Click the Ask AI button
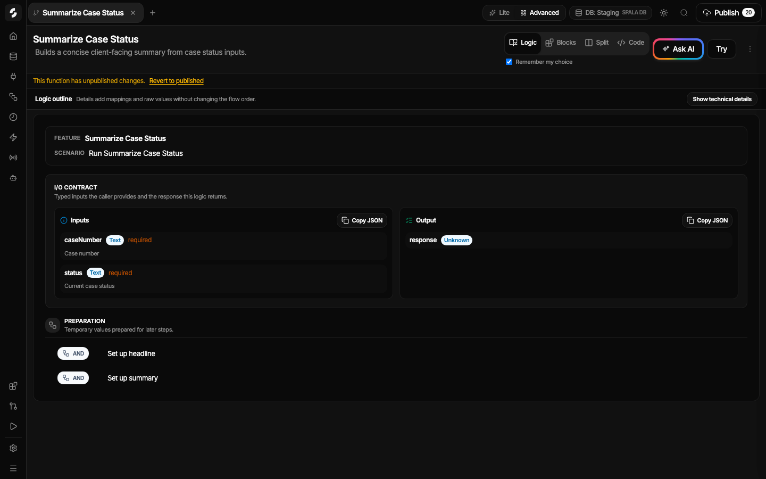Viewport: 766px width, 479px height. [x=678, y=49]
